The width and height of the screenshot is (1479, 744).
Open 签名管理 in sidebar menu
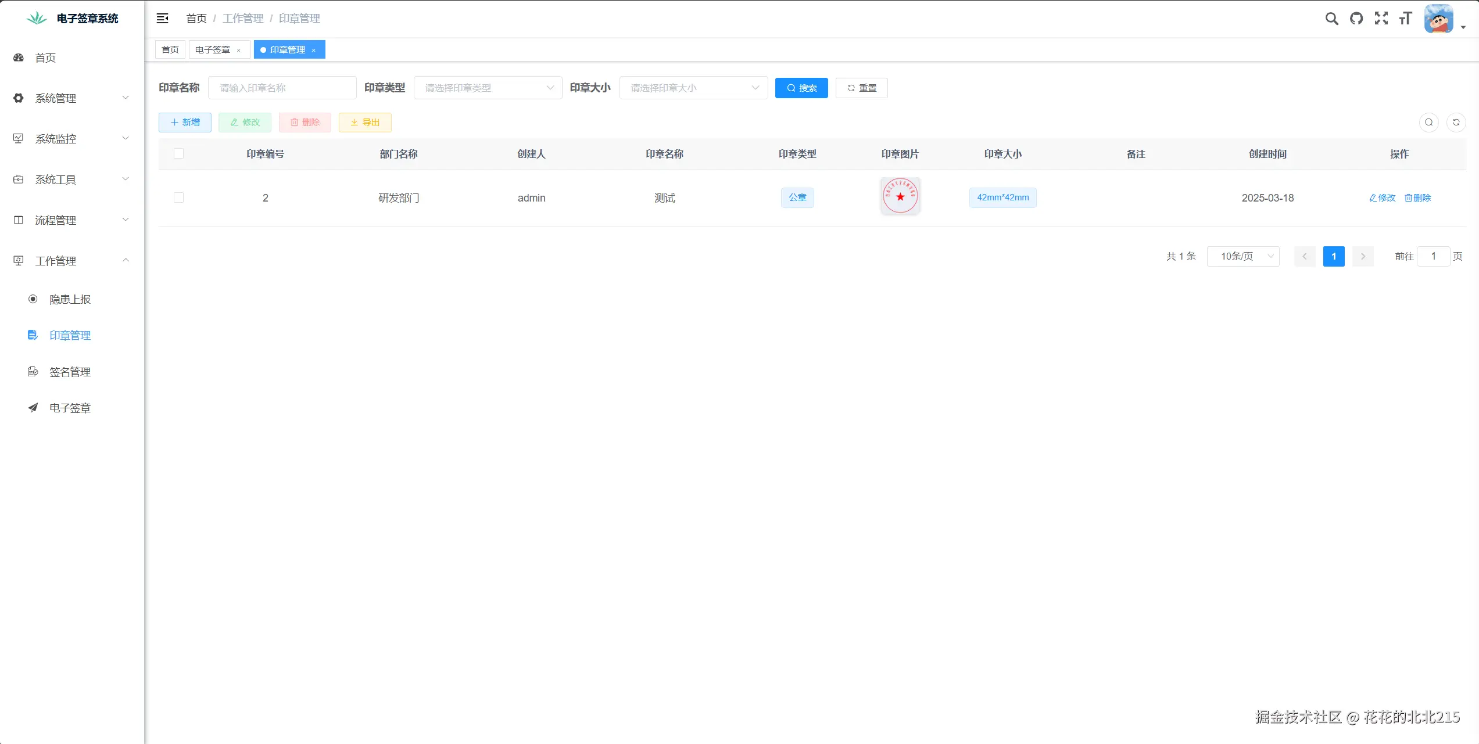[x=70, y=372]
